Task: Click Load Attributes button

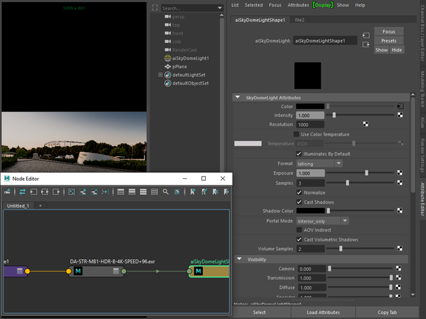Action: (323, 313)
